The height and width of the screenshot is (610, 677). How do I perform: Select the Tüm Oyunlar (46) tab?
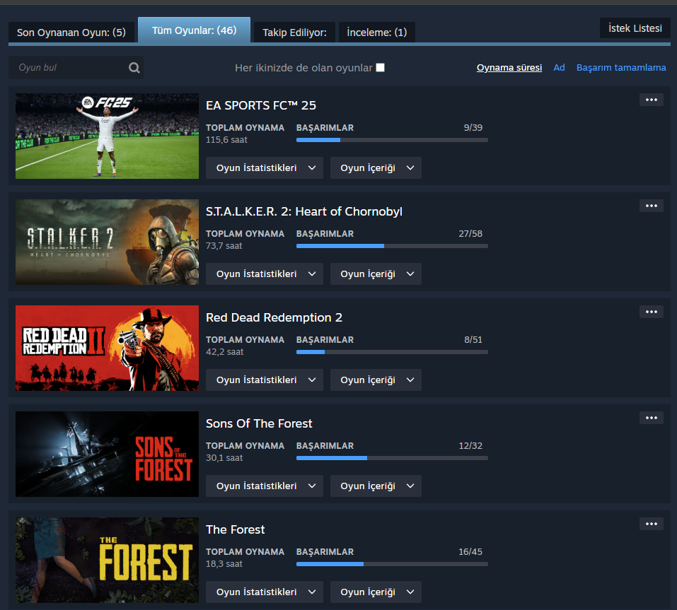pos(194,30)
